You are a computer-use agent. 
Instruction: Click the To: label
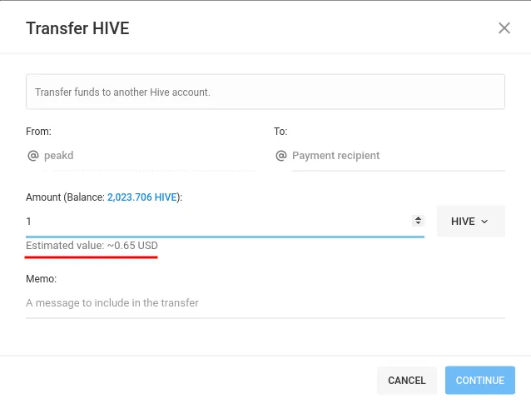[280, 132]
